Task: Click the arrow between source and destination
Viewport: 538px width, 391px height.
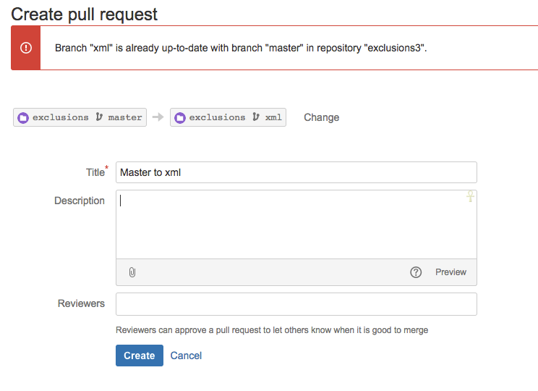Action: tap(158, 117)
